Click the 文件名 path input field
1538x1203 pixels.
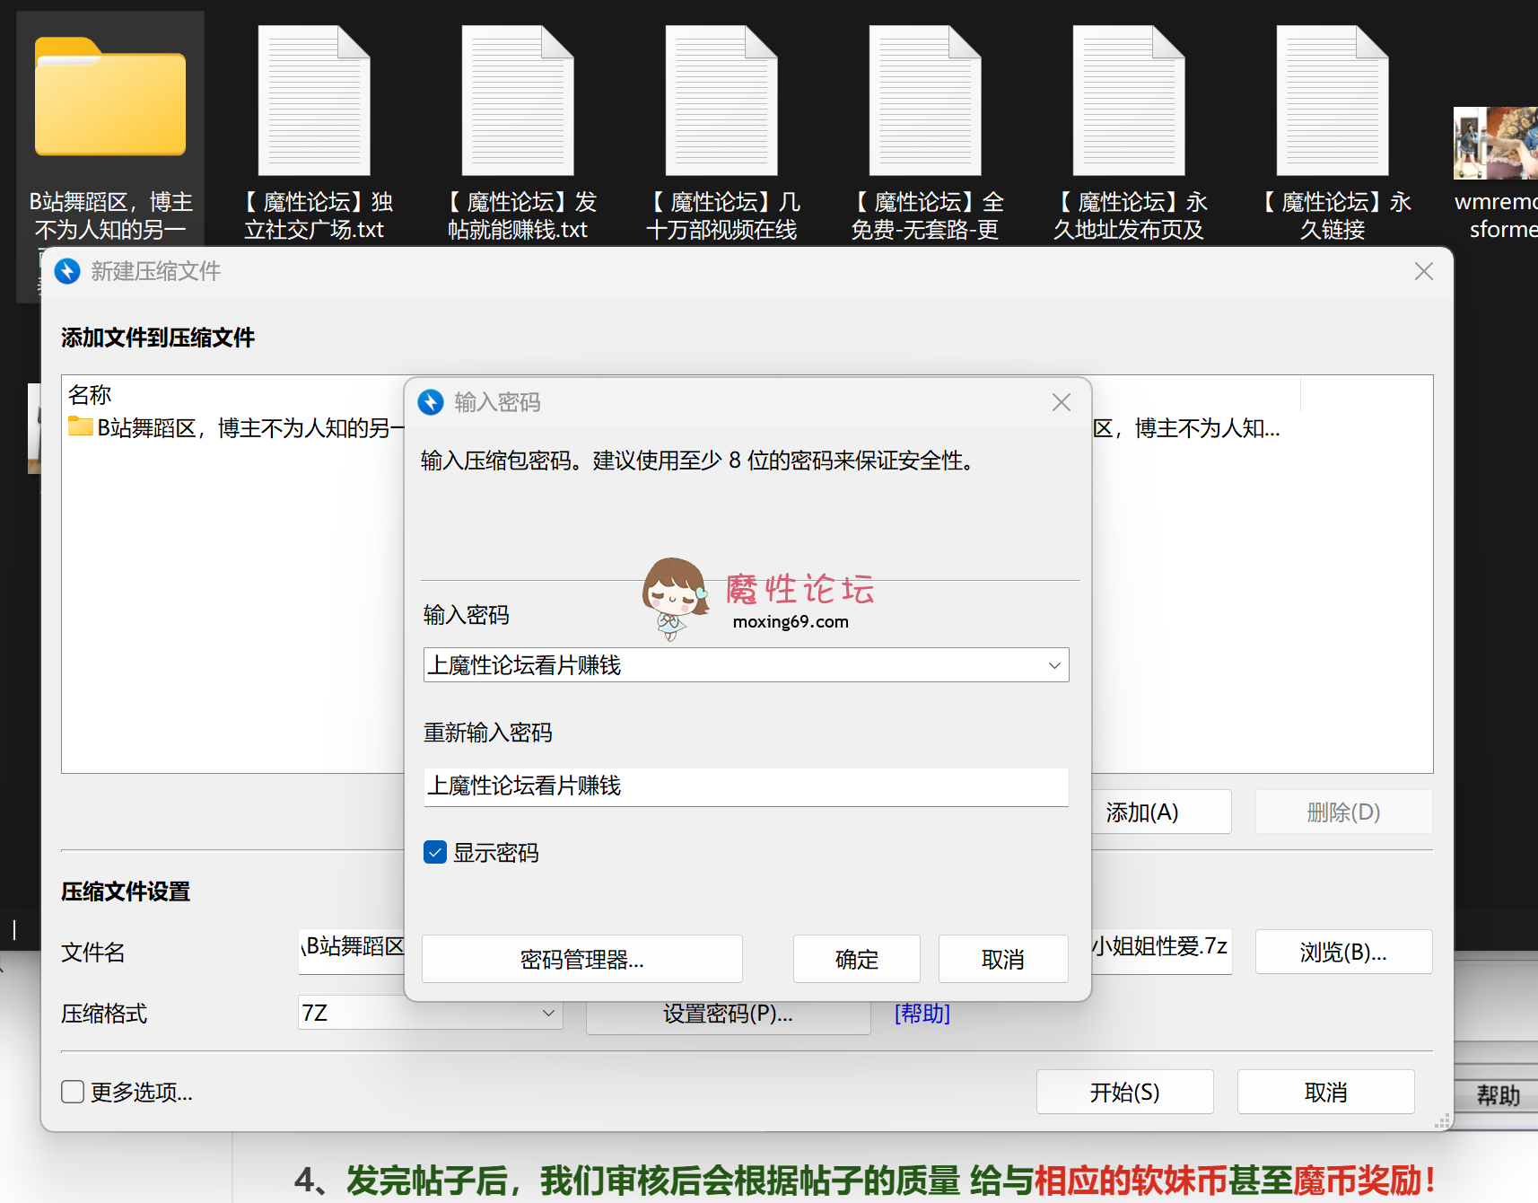coord(765,951)
